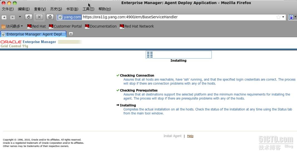Image resolution: width=297 pixels, height=154 pixels.
Task: Minimize the window with yellow button
Action: click(9, 3)
